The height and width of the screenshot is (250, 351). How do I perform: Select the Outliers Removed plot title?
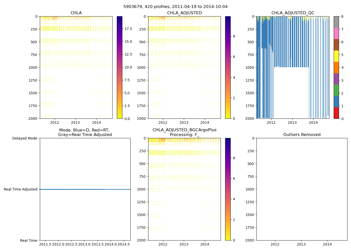tap(302, 135)
